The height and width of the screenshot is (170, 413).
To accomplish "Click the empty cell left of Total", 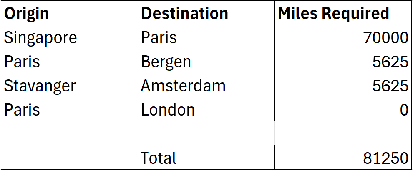I will [69, 158].
